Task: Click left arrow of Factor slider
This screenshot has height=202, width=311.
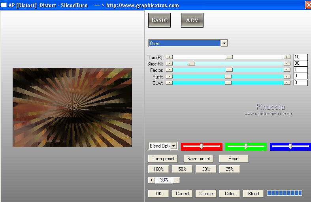Action: coord(169,70)
